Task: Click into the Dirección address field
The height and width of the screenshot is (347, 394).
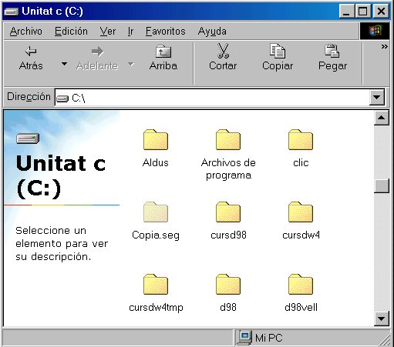Action: click(x=212, y=98)
